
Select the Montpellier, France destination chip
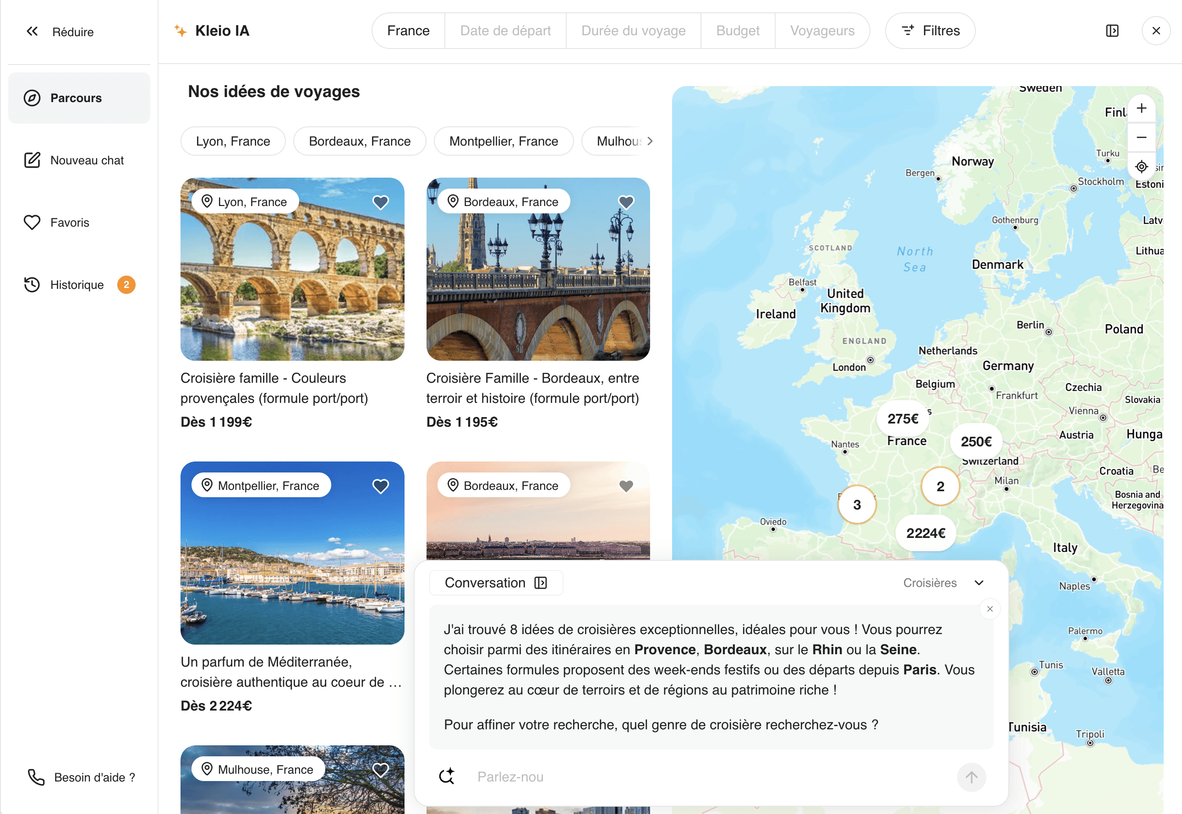(503, 141)
